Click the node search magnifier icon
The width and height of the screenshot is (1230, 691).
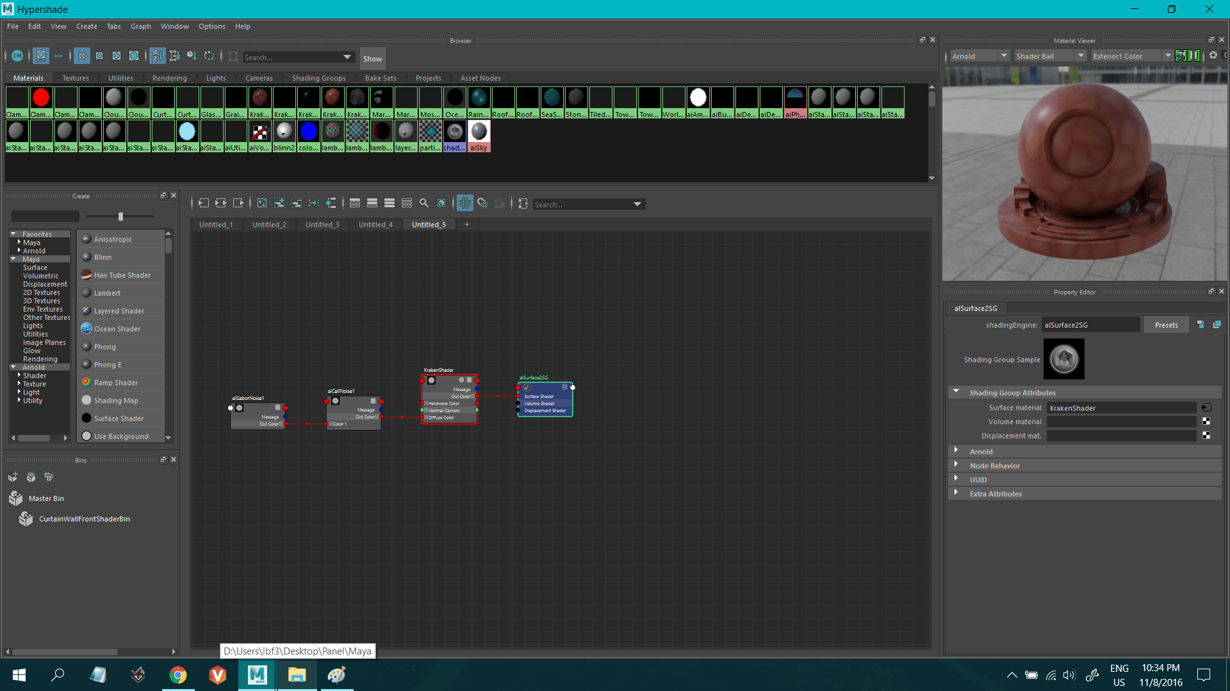click(x=423, y=203)
